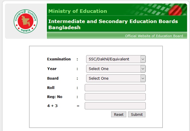Focus the Roll input field

pos(115,88)
